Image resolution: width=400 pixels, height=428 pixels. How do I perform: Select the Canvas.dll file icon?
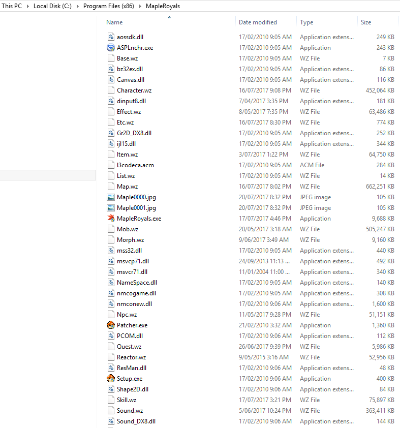tap(111, 80)
